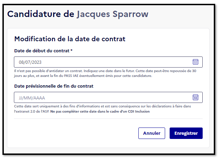Click the 'Date prévisionnelle de fin du contrat' label
This screenshot has height=158, width=219.
tap(54, 86)
